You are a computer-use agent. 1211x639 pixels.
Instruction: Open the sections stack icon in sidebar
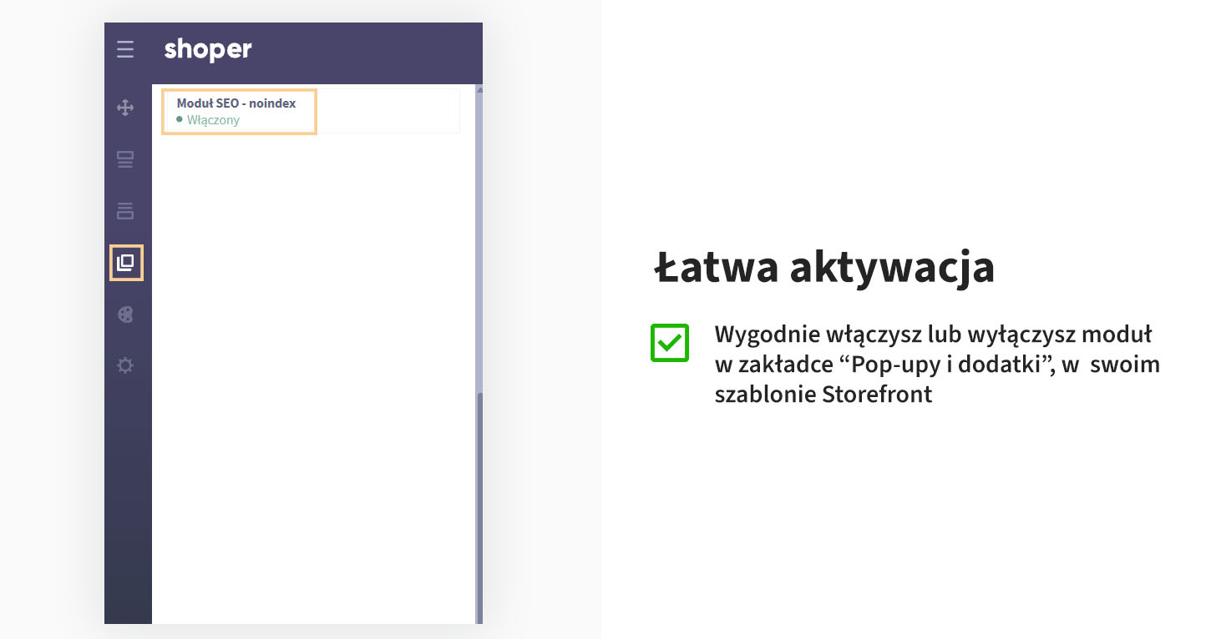coord(125,210)
